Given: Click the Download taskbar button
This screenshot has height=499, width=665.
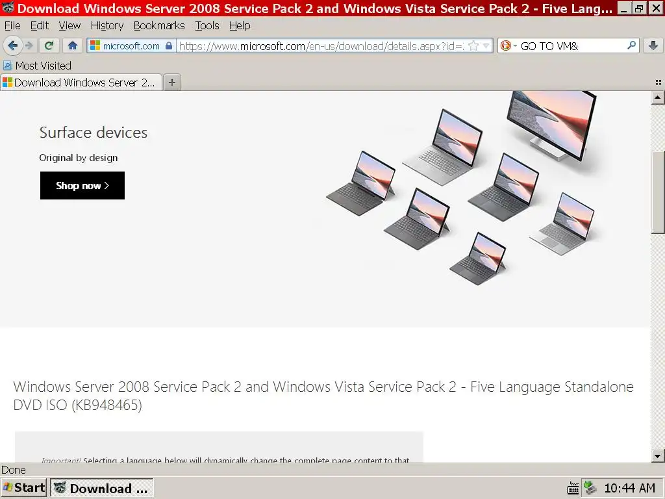Looking at the screenshot, I should [102, 488].
